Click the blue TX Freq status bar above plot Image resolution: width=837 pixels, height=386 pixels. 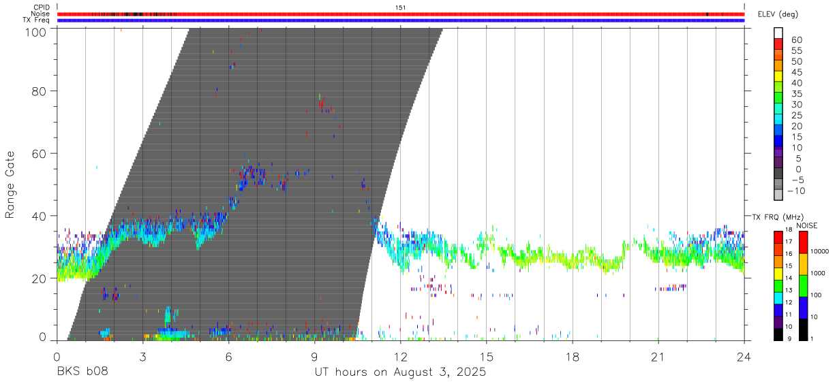click(x=401, y=20)
